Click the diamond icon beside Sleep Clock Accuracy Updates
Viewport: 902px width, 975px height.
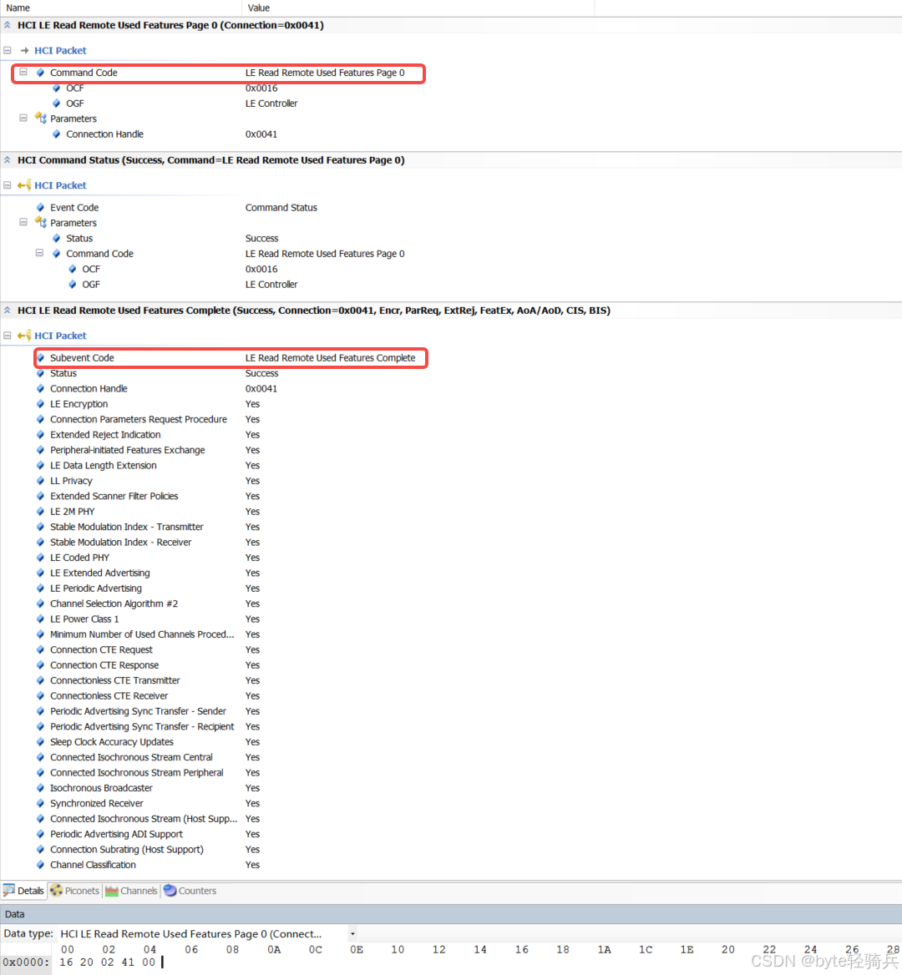40,742
